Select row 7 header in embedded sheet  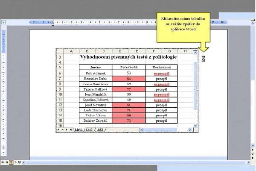(x=60, y=79)
